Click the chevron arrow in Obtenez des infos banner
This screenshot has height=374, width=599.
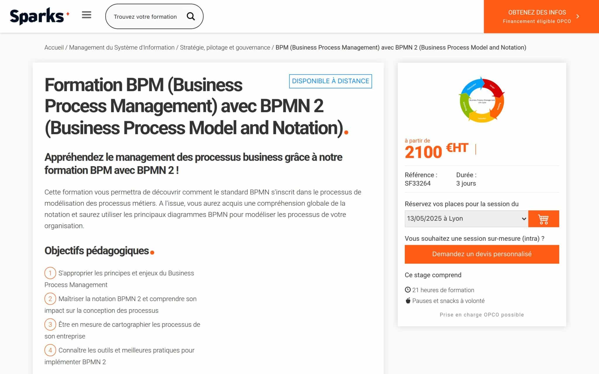(578, 16)
